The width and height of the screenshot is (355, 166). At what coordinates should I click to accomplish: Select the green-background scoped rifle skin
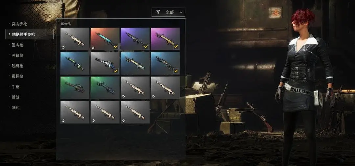75,88
